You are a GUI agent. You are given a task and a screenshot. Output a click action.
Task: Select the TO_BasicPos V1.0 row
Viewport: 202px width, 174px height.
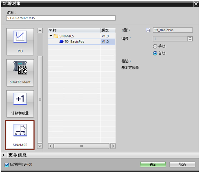point(82,41)
